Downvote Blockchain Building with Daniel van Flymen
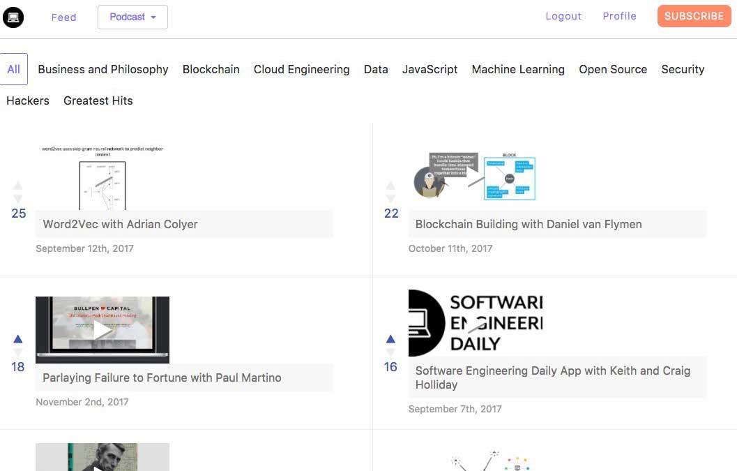Viewport: 737px width, 471px height. (x=390, y=199)
